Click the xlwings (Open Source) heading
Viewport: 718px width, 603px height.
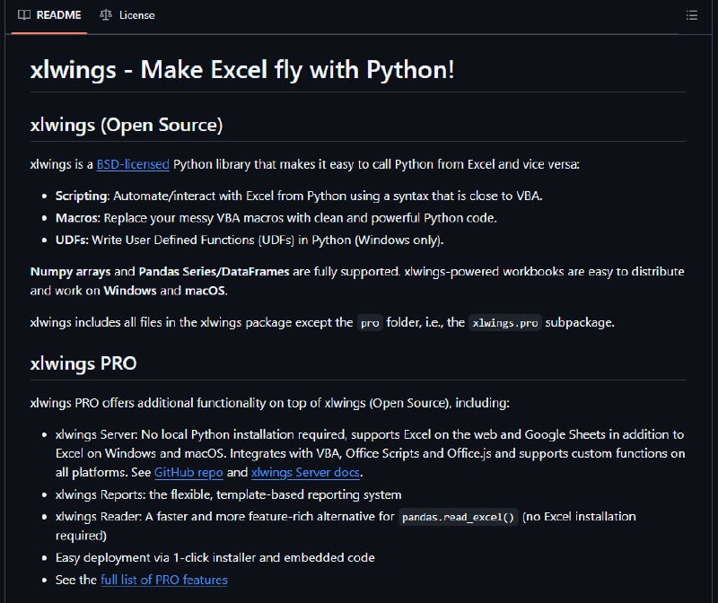(127, 125)
